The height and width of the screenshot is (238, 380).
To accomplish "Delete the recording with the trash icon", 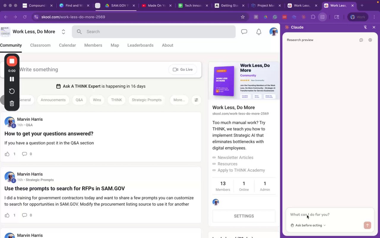I will [x=12, y=104].
